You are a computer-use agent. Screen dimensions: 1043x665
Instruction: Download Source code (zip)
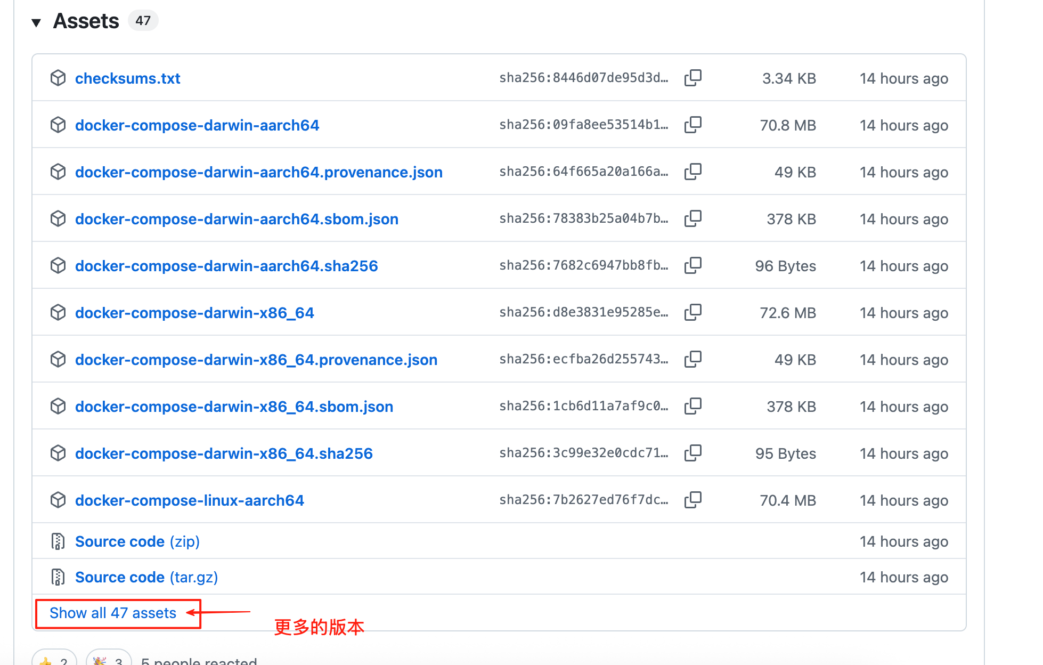(x=137, y=541)
